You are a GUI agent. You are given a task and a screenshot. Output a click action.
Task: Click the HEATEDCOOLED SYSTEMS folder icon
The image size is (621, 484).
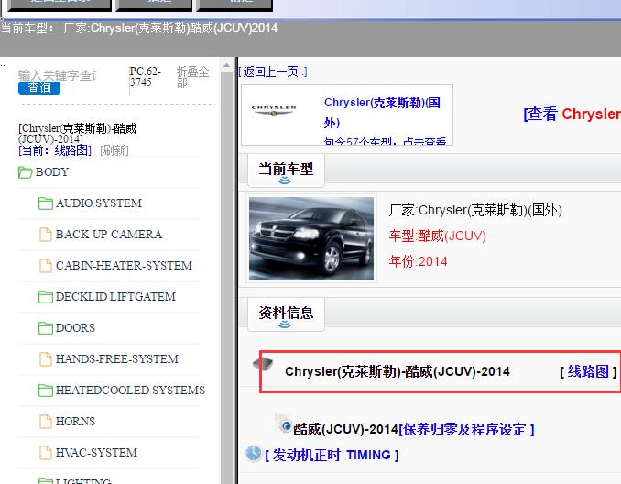[x=46, y=390]
